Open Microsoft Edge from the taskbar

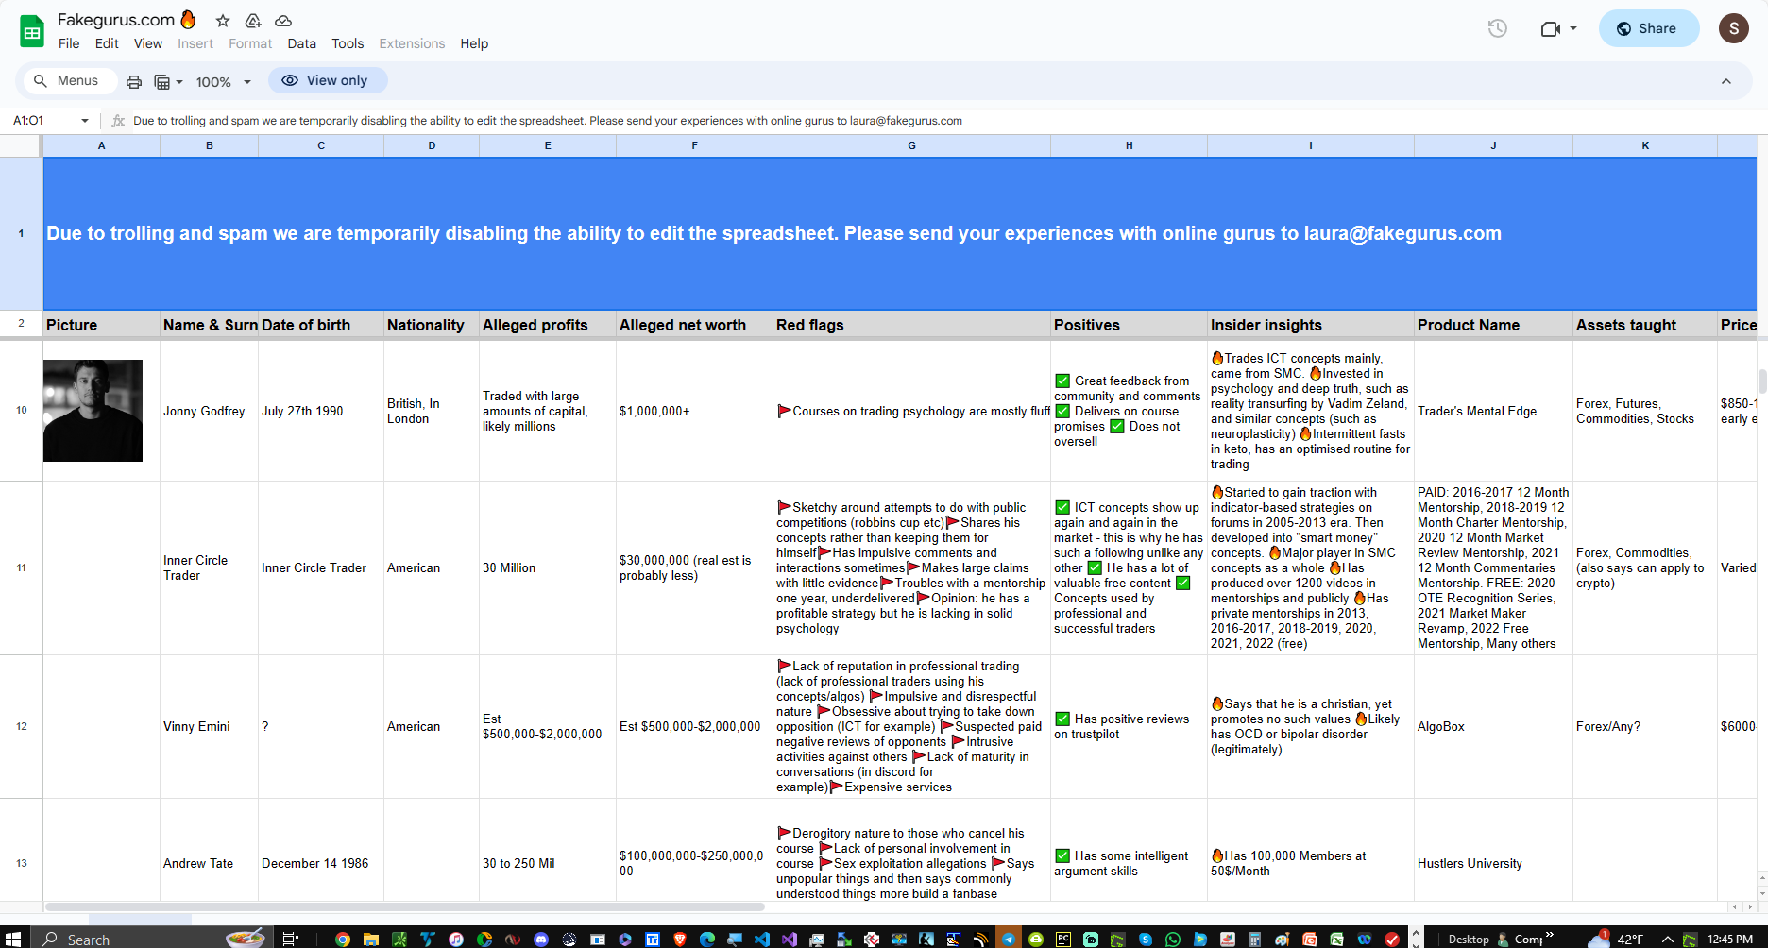tap(707, 939)
